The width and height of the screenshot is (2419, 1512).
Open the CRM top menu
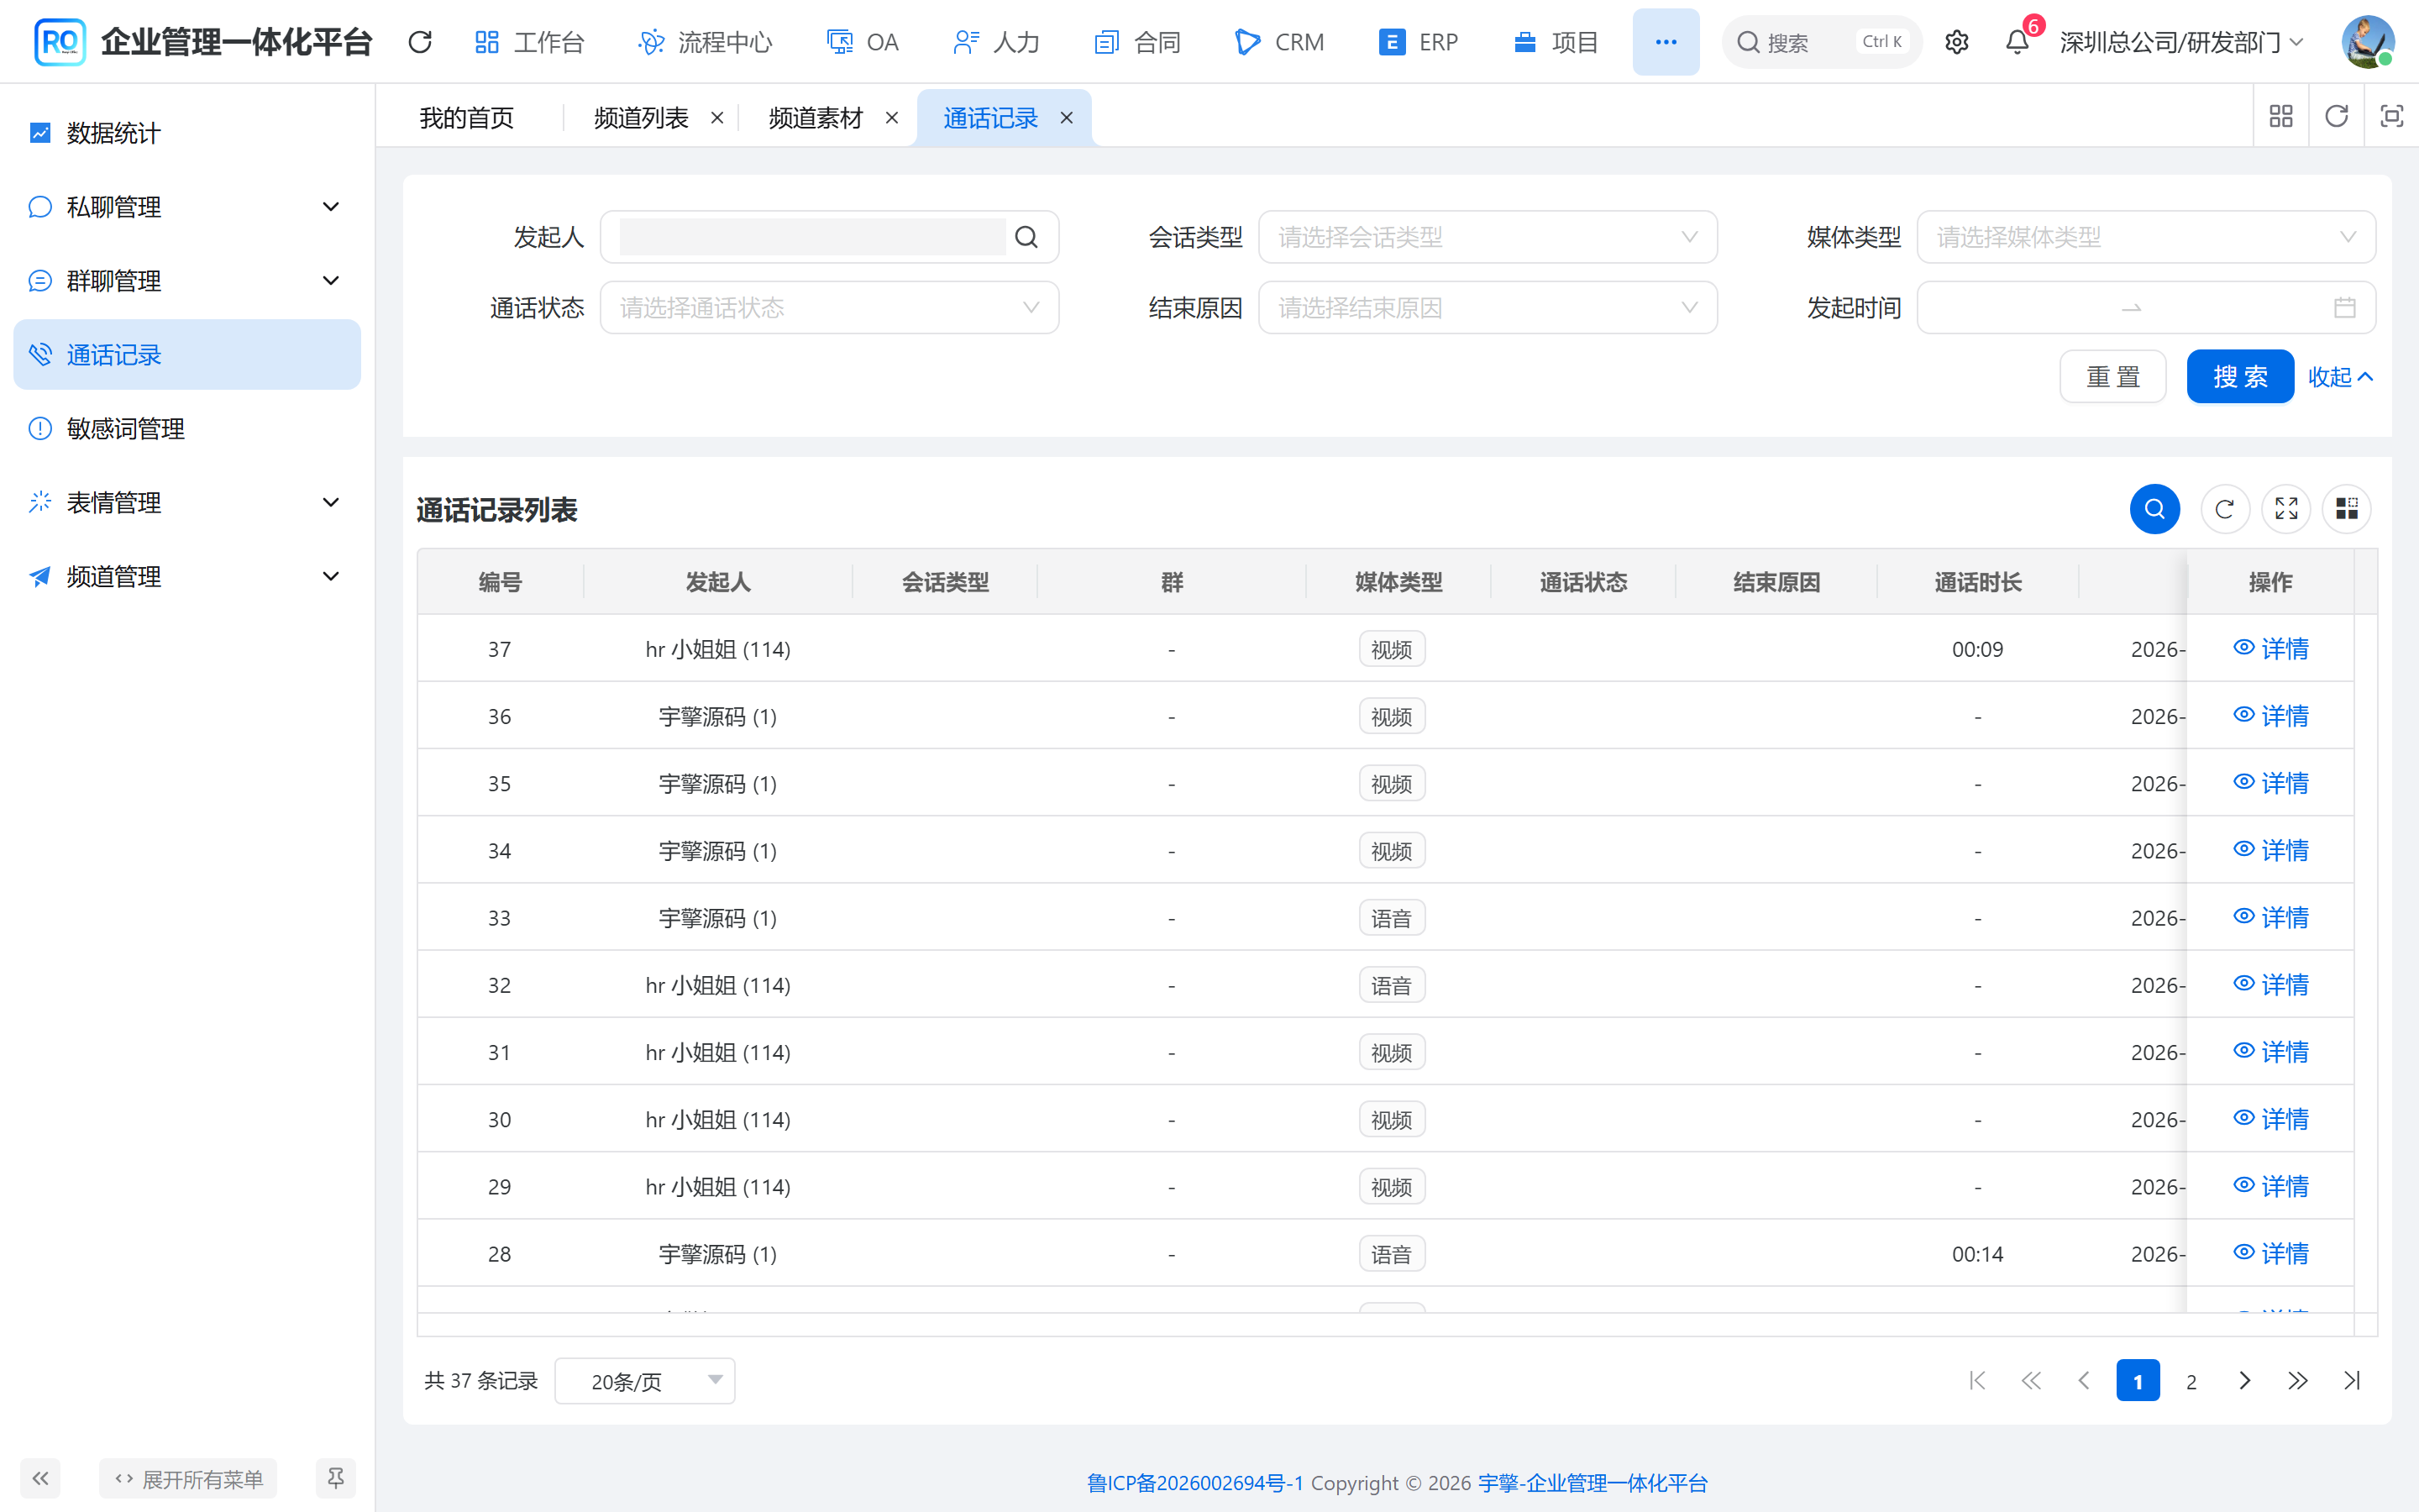[1279, 42]
